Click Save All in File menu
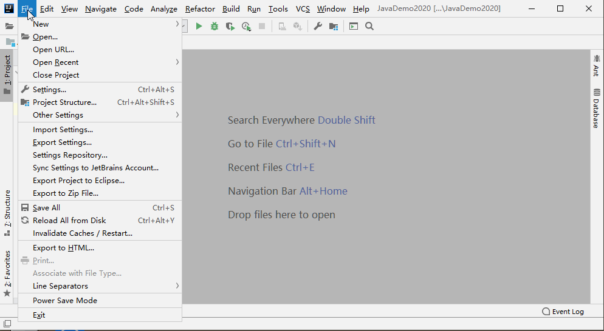 [100, 207]
